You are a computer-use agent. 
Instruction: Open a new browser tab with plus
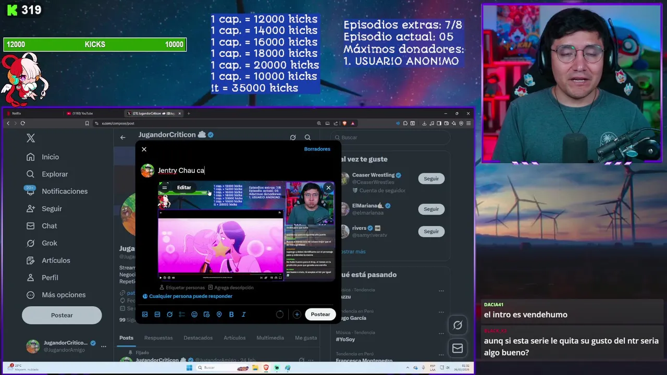(x=189, y=113)
